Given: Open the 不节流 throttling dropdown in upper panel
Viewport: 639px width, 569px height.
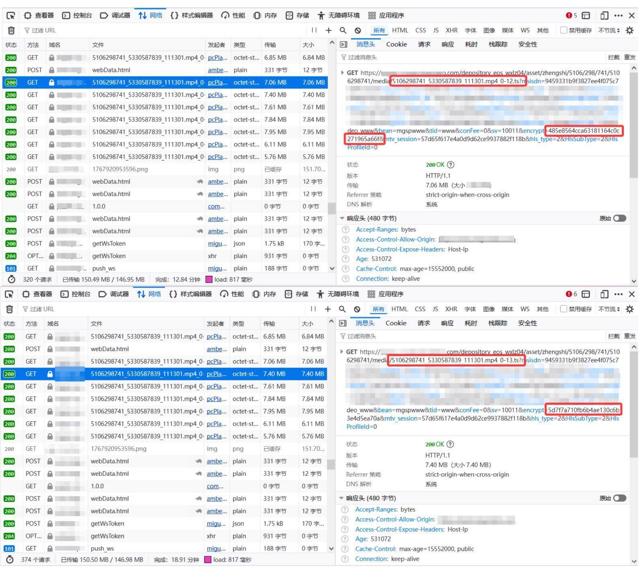Looking at the screenshot, I should 609,30.
